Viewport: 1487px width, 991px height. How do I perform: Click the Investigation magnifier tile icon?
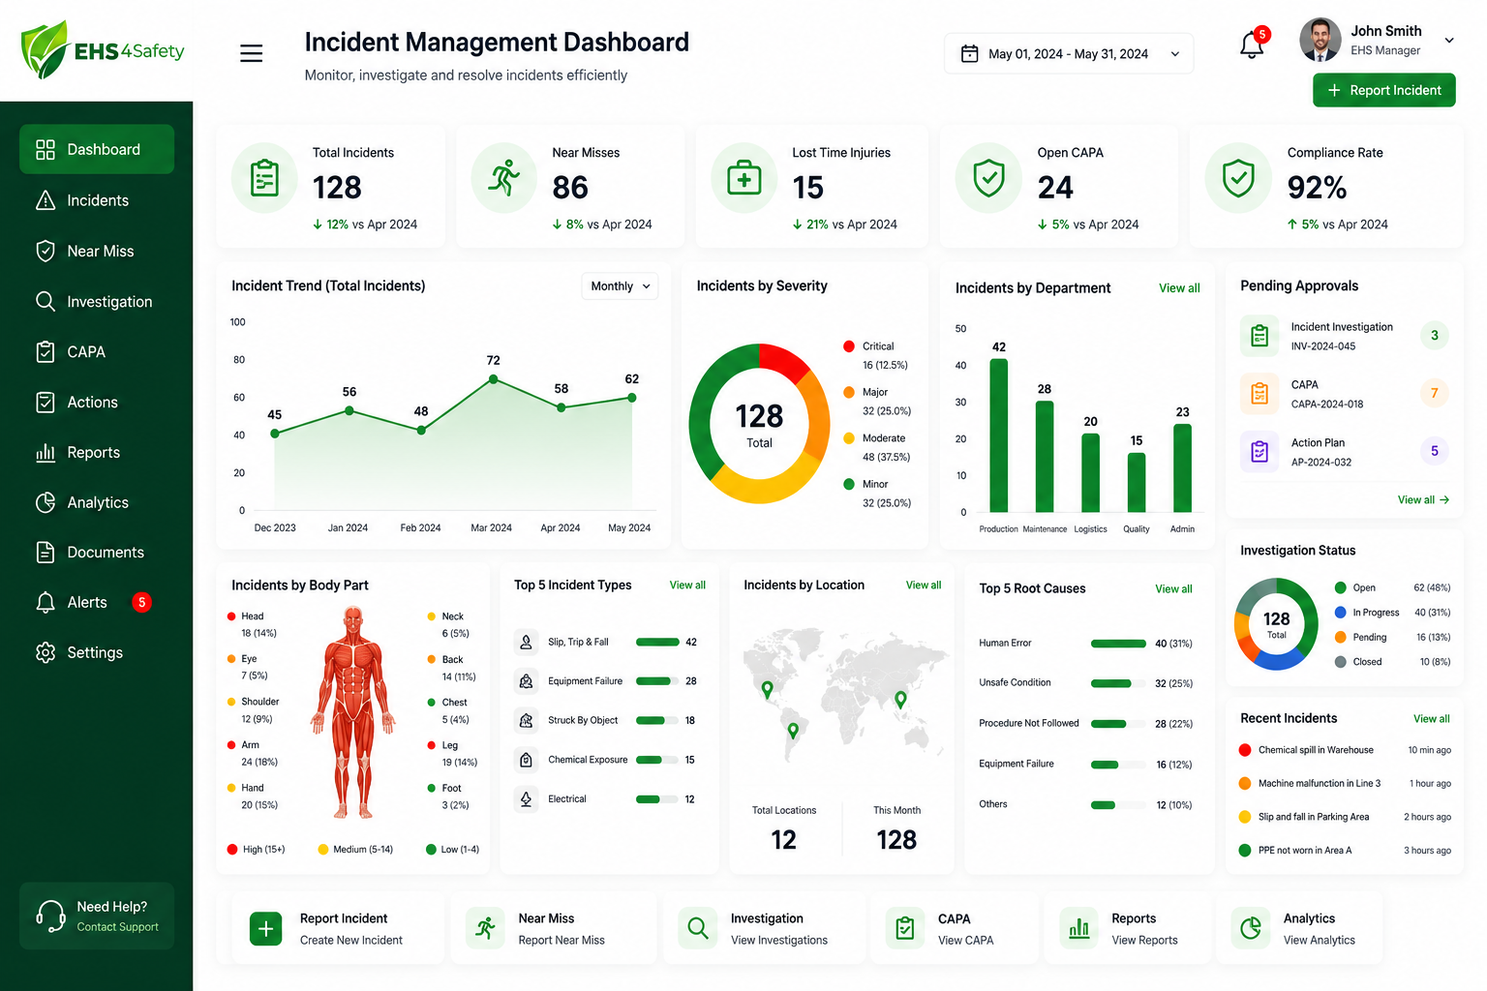697,929
